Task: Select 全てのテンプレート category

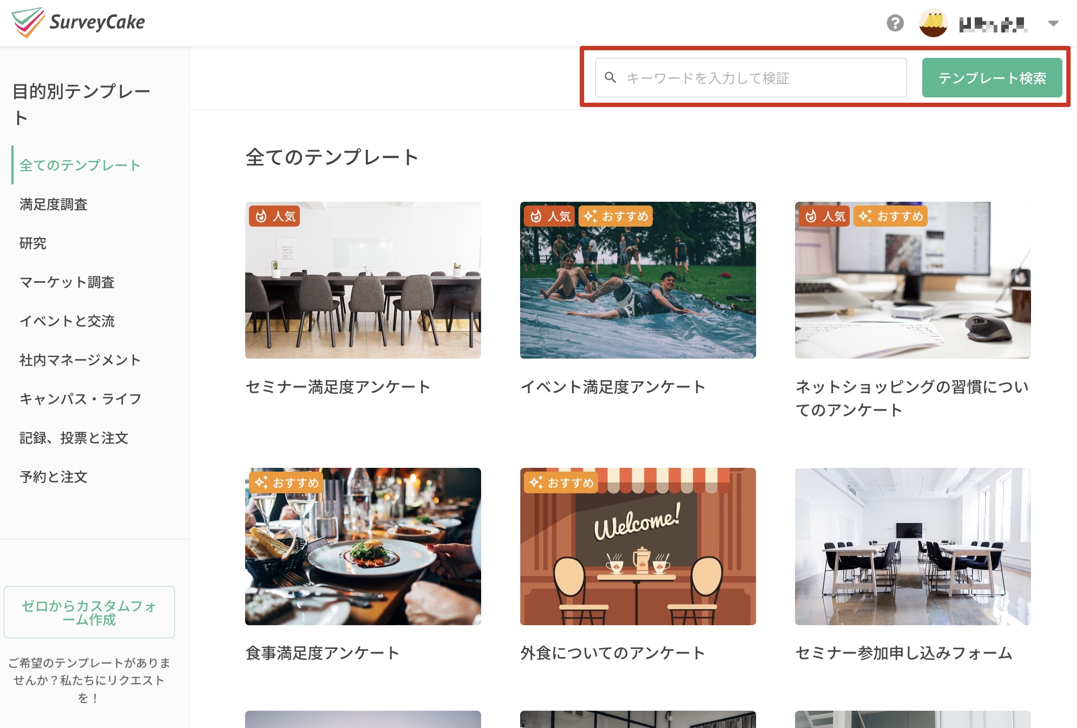Action: tap(80, 165)
